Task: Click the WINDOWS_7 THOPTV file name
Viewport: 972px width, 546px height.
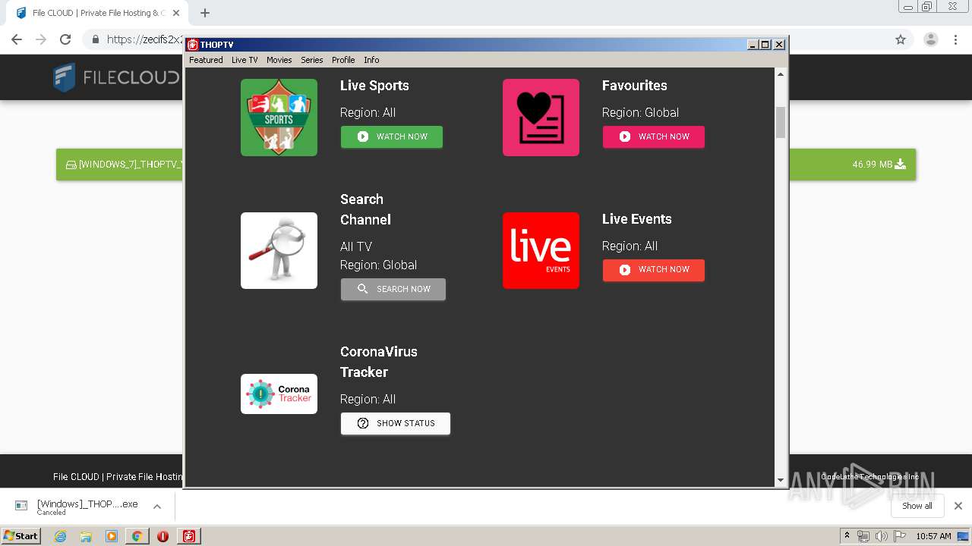Action: [131, 165]
